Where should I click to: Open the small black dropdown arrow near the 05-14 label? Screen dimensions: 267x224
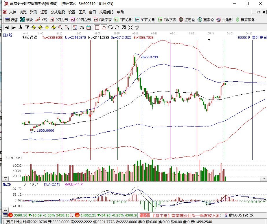pyautogui.click(x=209, y=40)
